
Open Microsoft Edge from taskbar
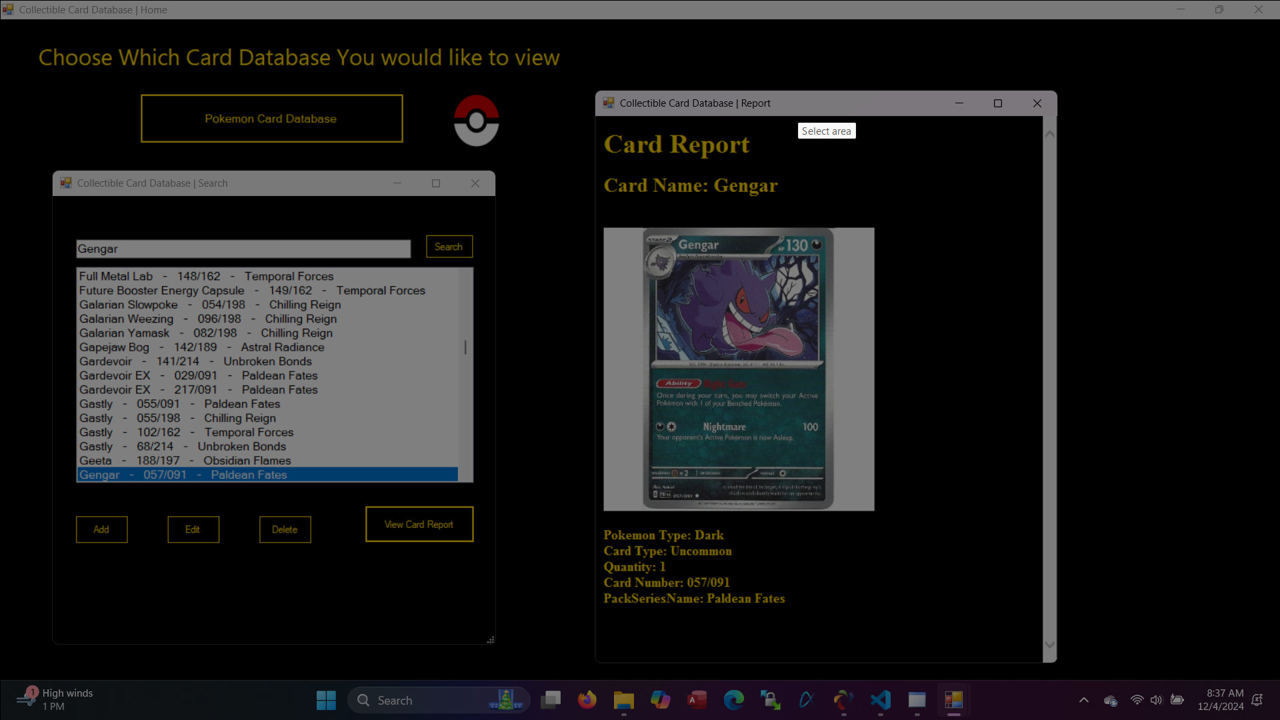(x=733, y=700)
